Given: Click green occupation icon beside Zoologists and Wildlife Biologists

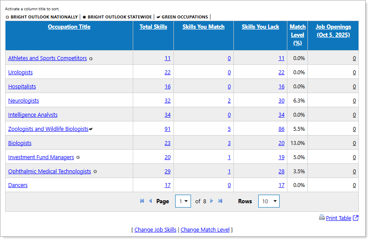Looking at the screenshot, I should click(x=91, y=129).
